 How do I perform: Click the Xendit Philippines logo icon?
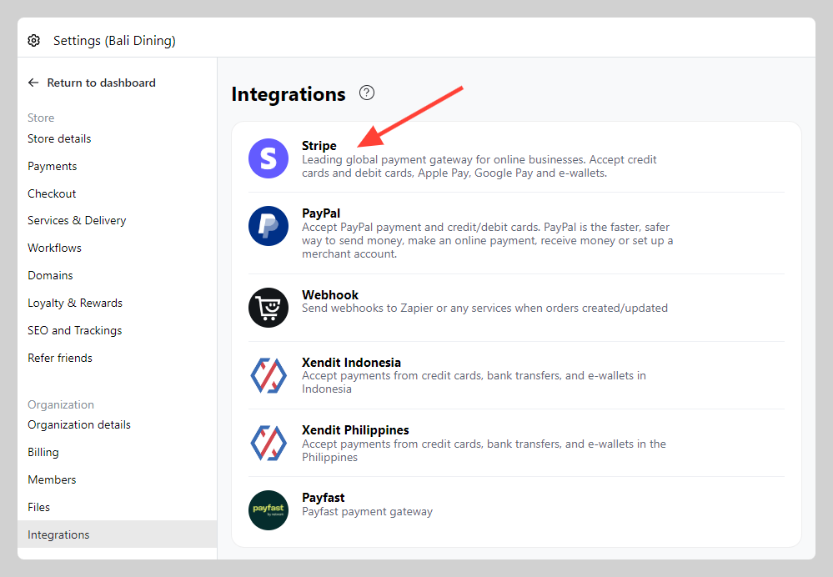(268, 443)
